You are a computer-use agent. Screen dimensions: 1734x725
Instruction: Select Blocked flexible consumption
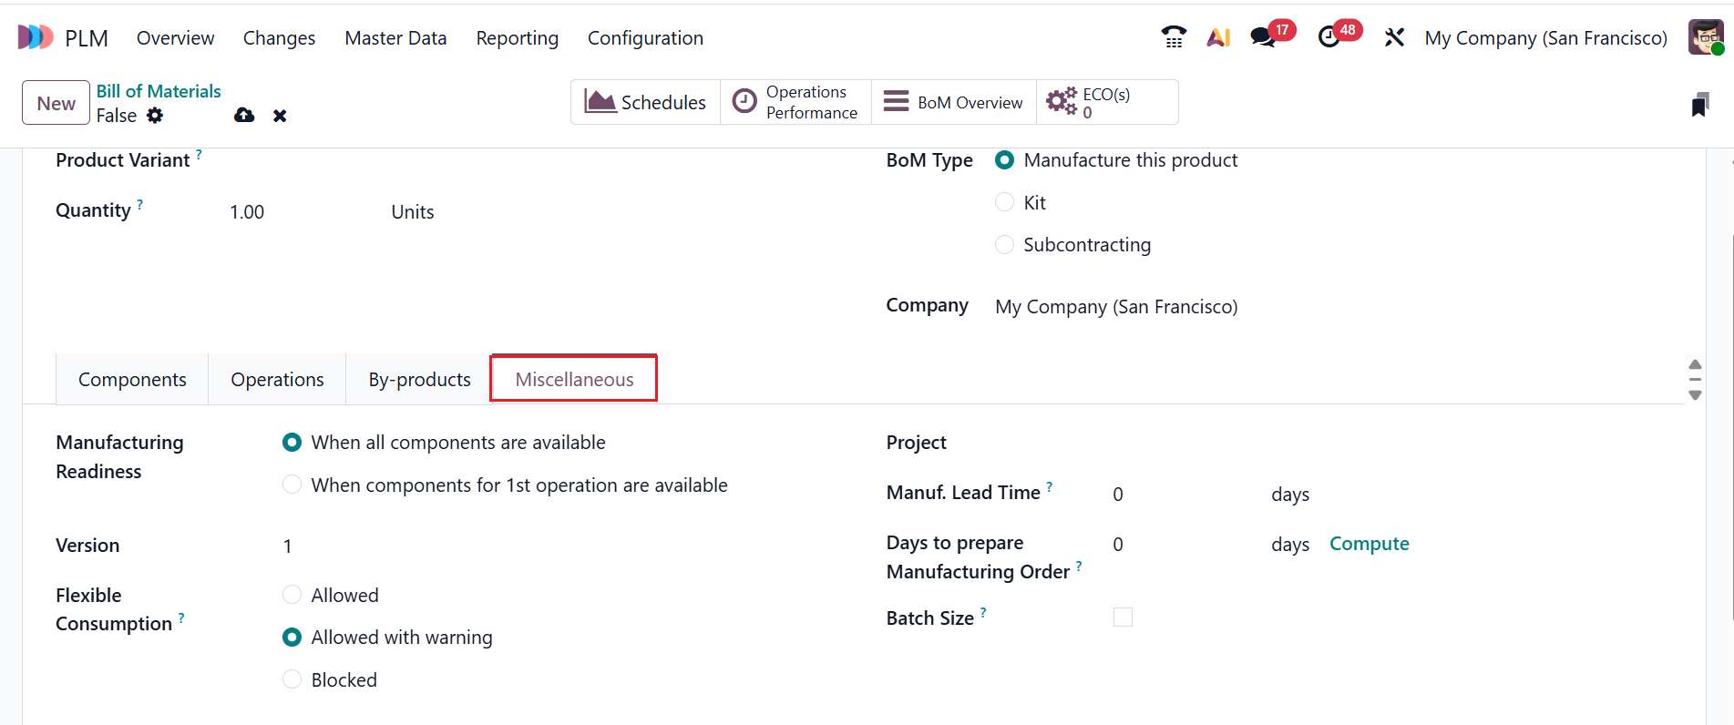292,679
